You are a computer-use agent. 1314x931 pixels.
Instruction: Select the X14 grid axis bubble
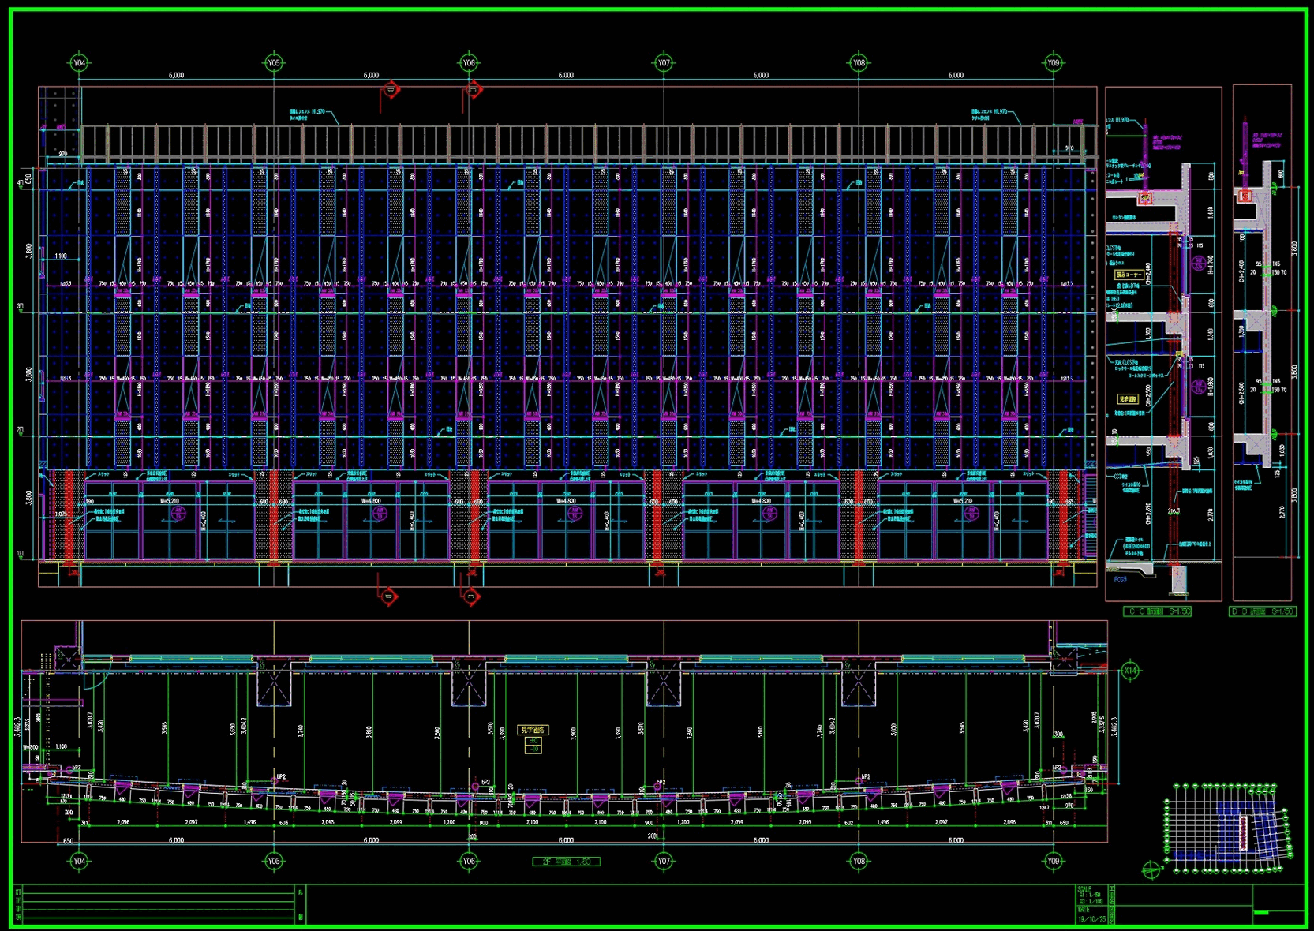tap(1130, 671)
